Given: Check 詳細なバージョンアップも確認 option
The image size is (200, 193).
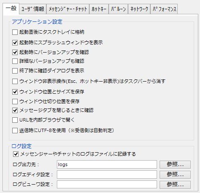Looking at the screenshot, I should click(x=15, y=61).
